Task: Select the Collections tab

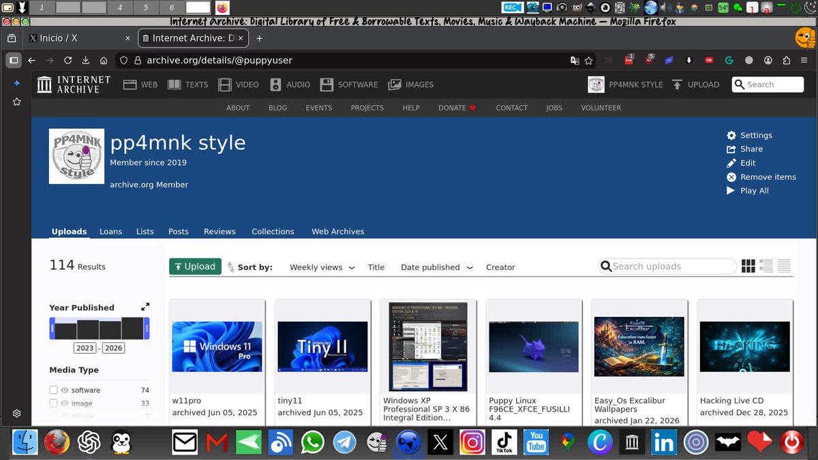Action: [x=273, y=232]
